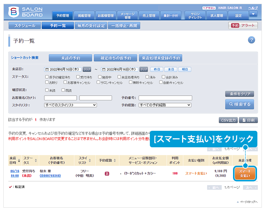Click 条件をクリア button
The width and height of the screenshot is (266, 211).
pyautogui.click(x=239, y=94)
